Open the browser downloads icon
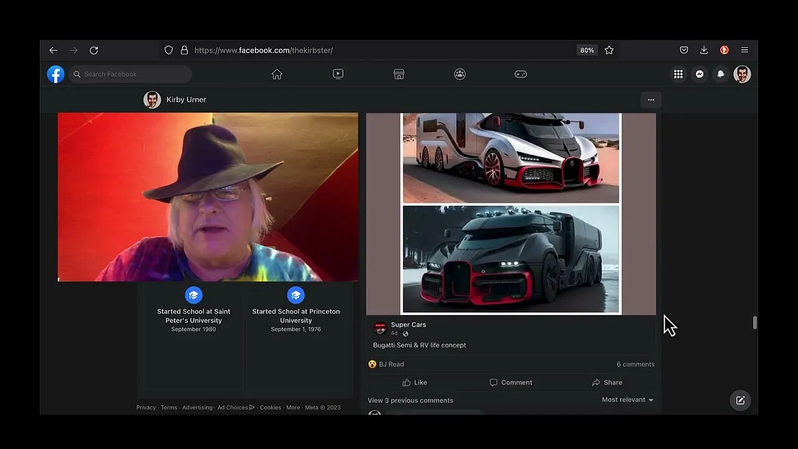The height and width of the screenshot is (449, 798). (704, 50)
